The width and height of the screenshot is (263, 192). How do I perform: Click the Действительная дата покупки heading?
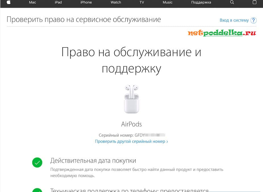[x=93, y=161]
